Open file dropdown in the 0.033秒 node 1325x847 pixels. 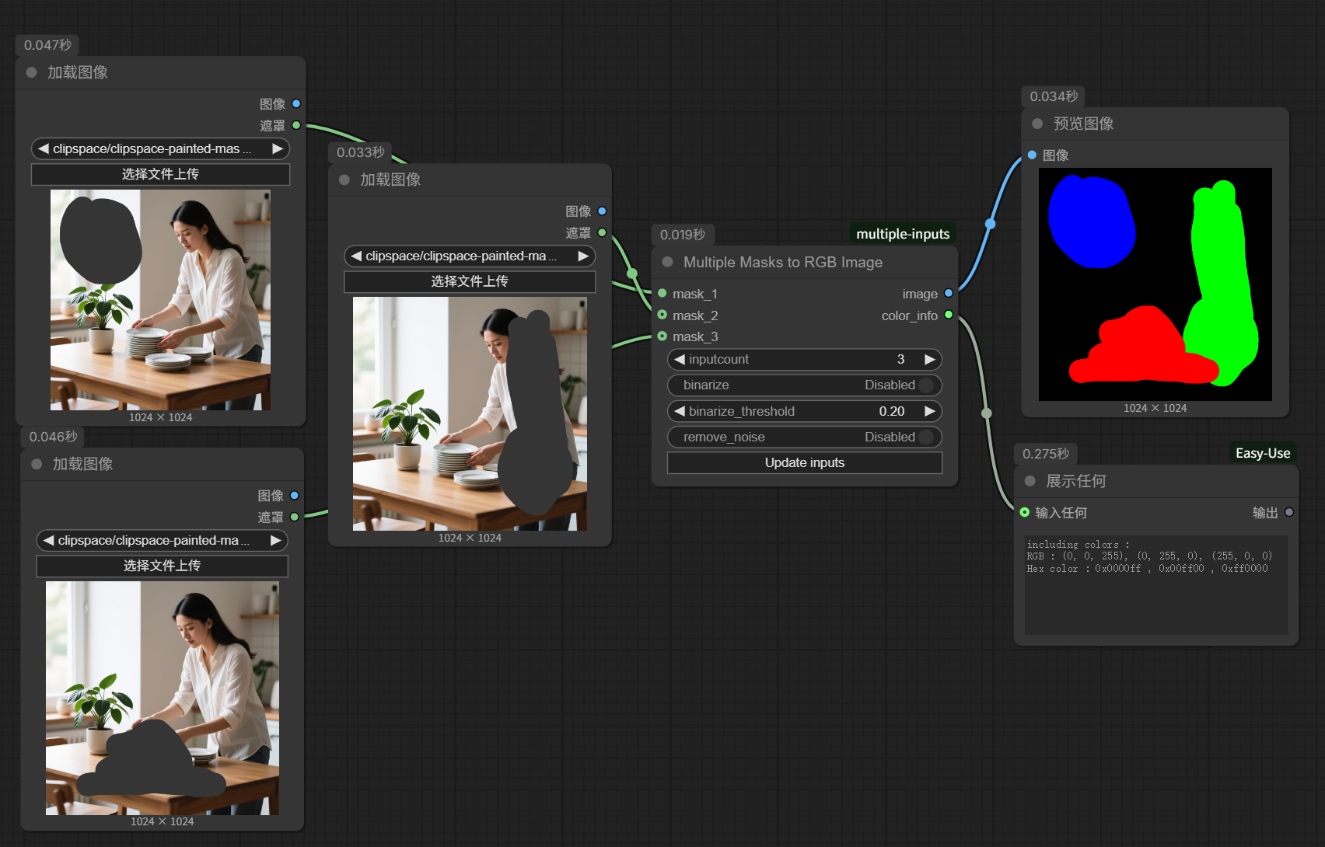point(470,256)
